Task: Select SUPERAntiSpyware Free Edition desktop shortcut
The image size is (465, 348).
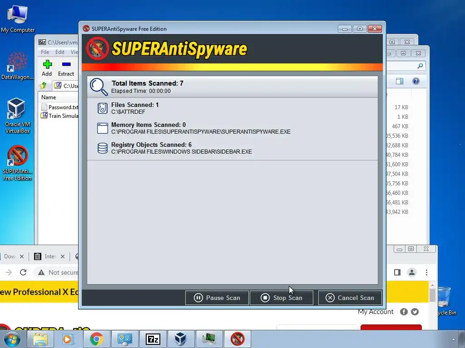Action: tap(18, 163)
